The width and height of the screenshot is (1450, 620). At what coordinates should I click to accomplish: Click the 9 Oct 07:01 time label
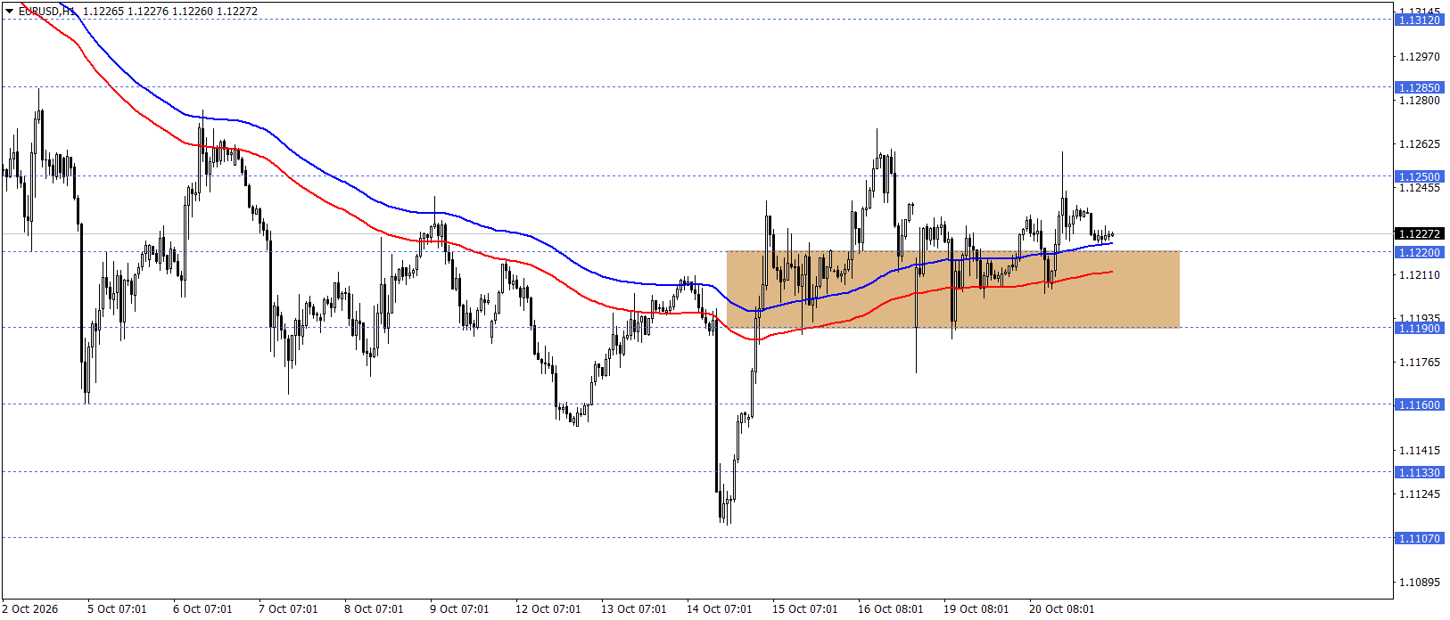pos(459,608)
